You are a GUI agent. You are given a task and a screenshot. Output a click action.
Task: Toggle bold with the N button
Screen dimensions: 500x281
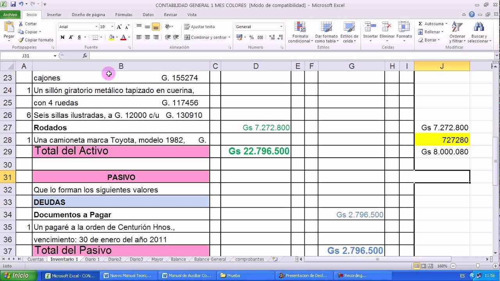pyautogui.click(x=62, y=37)
